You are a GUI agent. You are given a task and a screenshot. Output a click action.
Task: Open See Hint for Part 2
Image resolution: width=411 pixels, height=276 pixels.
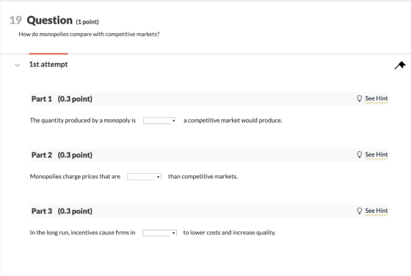point(376,155)
